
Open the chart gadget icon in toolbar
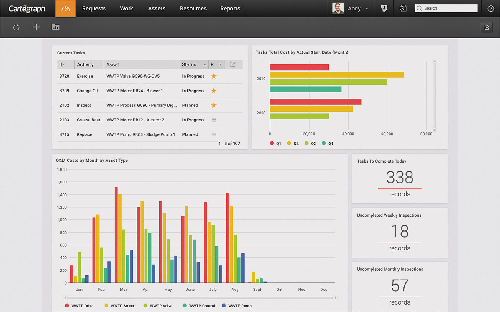pyautogui.click(x=55, y=27)
